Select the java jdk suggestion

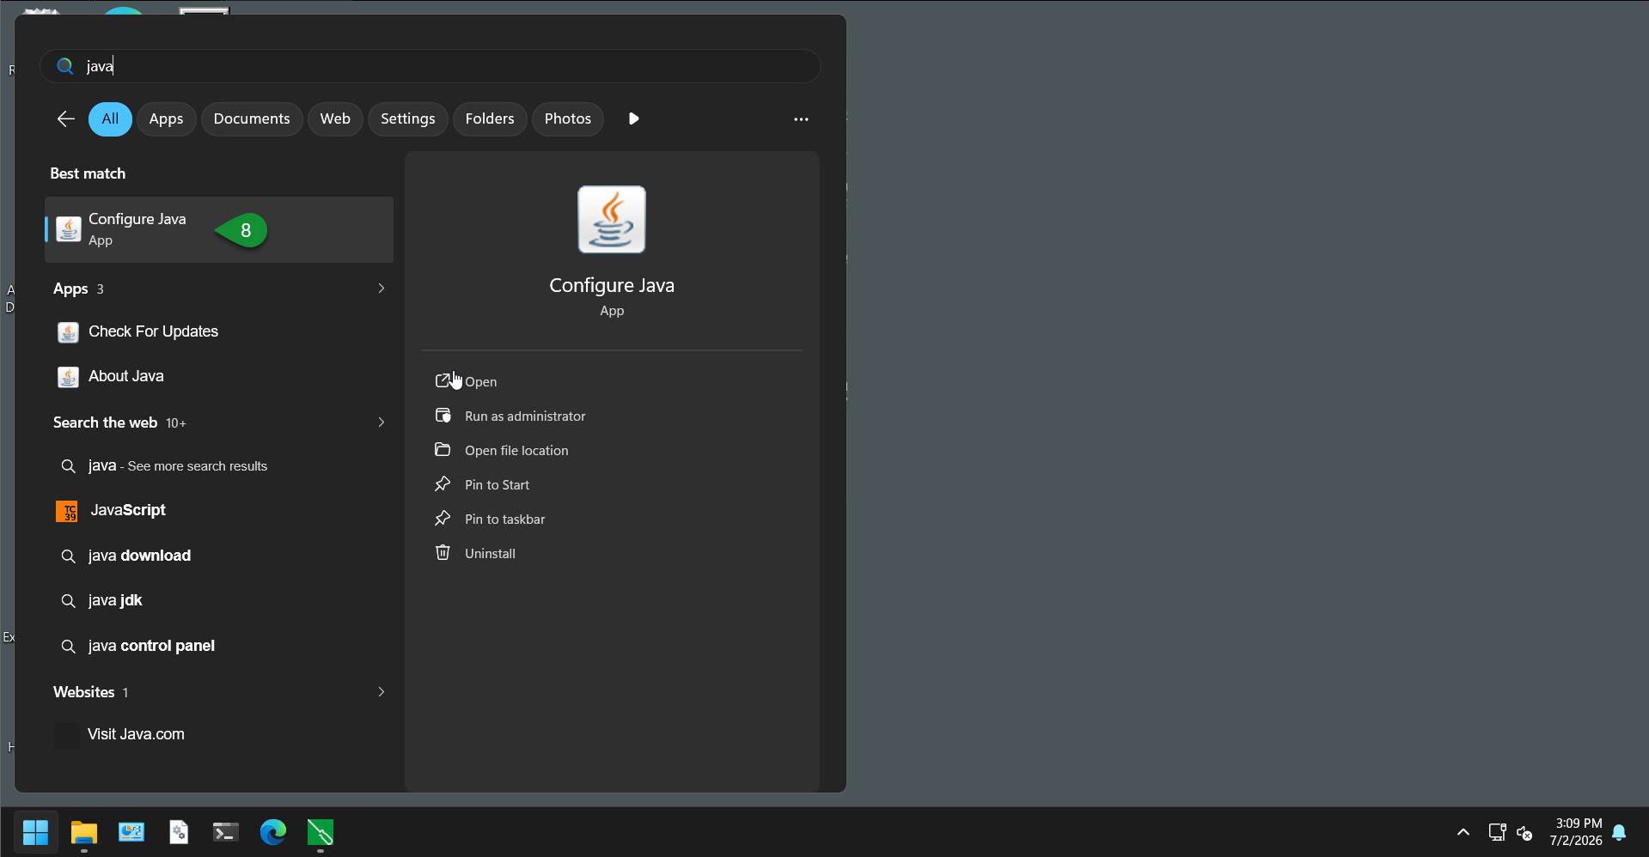point(219,600)
